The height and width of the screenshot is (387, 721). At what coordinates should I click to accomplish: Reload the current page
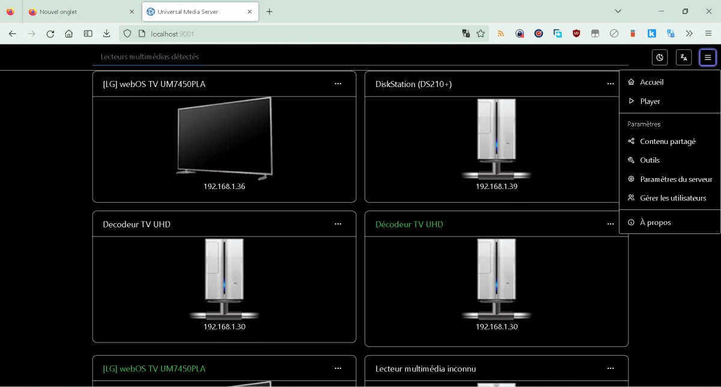[x=50, y=34]
